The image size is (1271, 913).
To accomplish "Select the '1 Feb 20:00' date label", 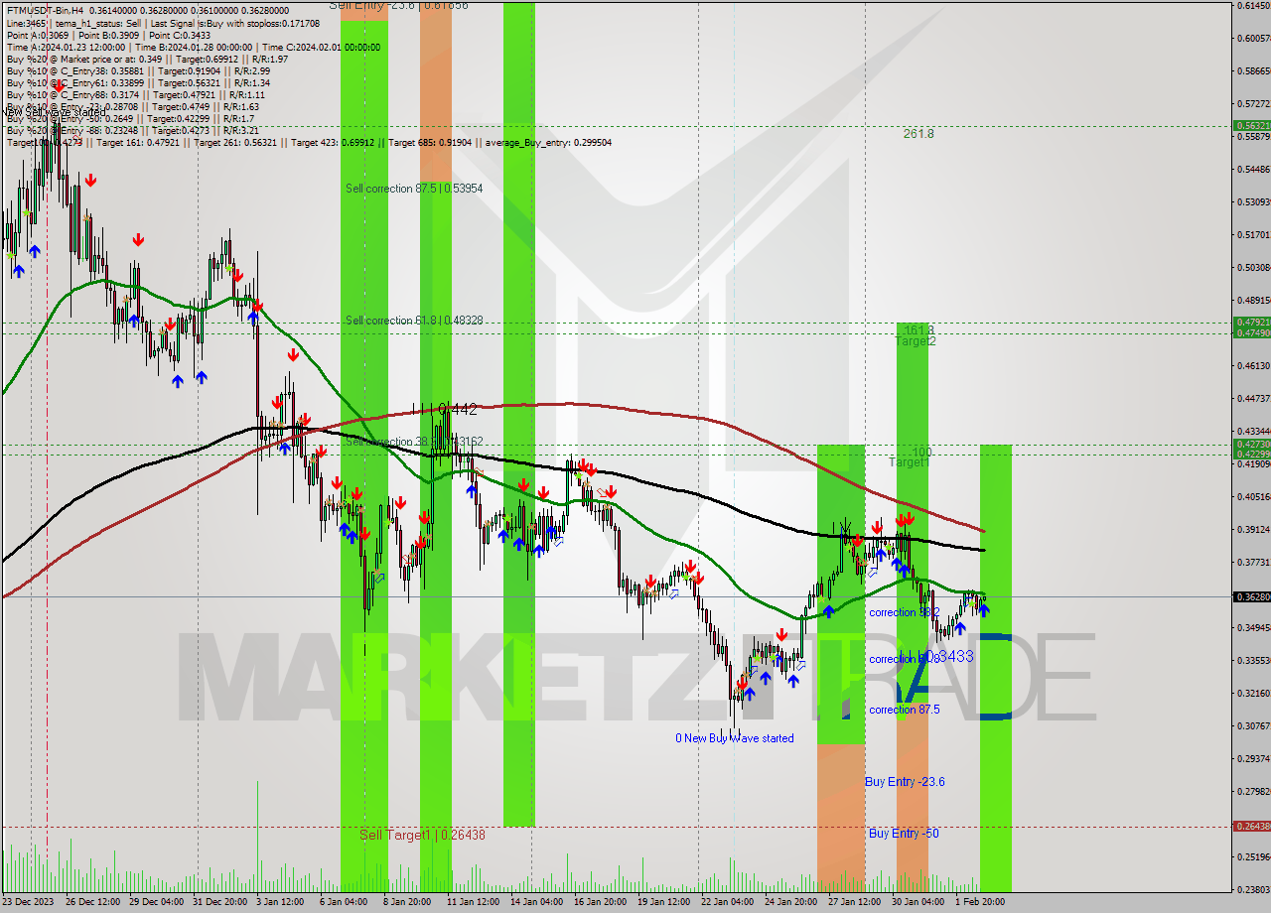I will coord(980,902).
